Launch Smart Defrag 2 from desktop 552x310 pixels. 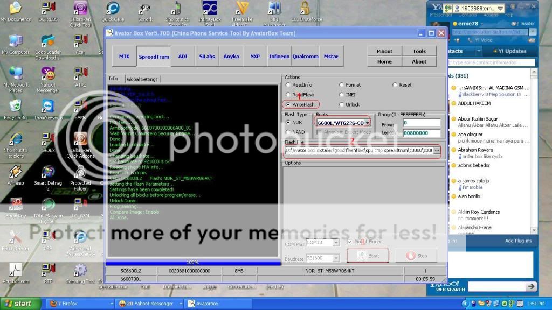pos(47,173)
